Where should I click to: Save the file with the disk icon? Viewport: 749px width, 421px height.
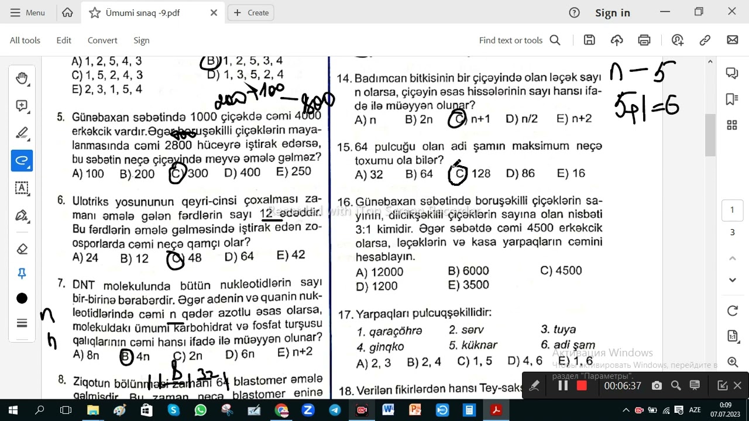click(589, 40)
